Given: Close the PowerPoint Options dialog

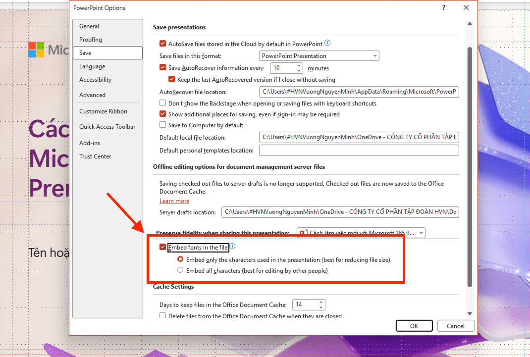Looking at the screenshot, I should (466, 7).
